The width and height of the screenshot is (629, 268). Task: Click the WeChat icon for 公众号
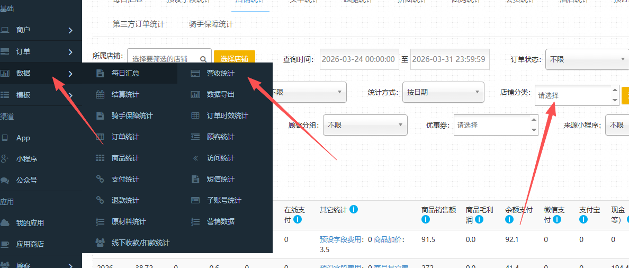(x=5, y=180)
